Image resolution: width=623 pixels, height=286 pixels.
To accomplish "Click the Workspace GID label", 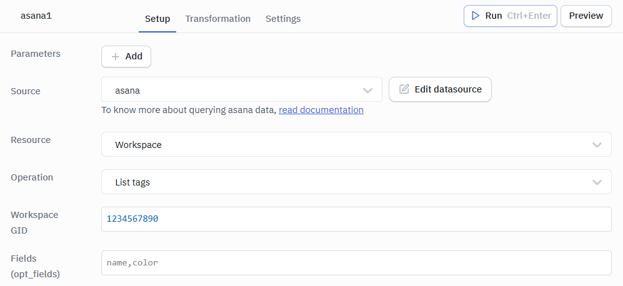I will 34,222.
